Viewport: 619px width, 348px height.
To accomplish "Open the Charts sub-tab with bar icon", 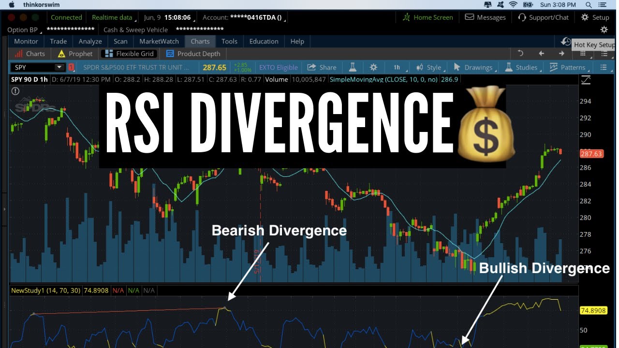I will coord(30,54).
